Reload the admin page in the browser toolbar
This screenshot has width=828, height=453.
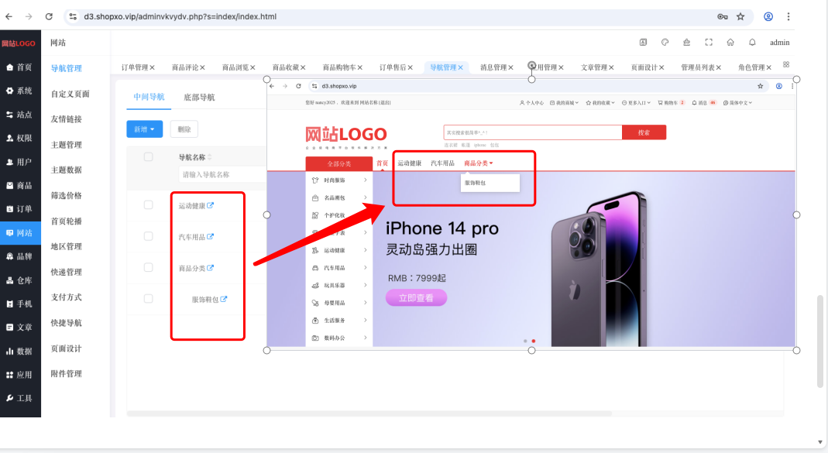pos(49,16)
